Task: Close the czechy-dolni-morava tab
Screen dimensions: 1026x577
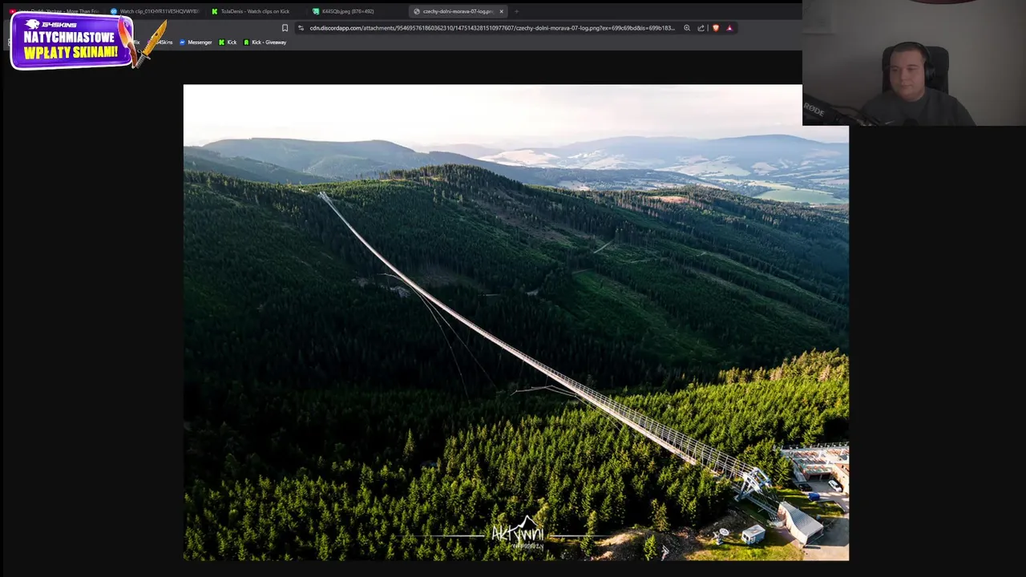Action: (x=502, y=11)
